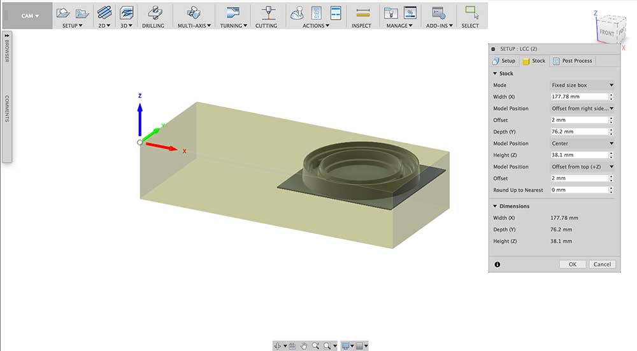Image resolution: width=637 pixels, height=351 pixels.
Task: Open the MANAGE menu dropdown
Action: 399,25
